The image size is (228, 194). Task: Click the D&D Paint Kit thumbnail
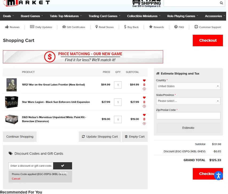[x=12, y=119]
